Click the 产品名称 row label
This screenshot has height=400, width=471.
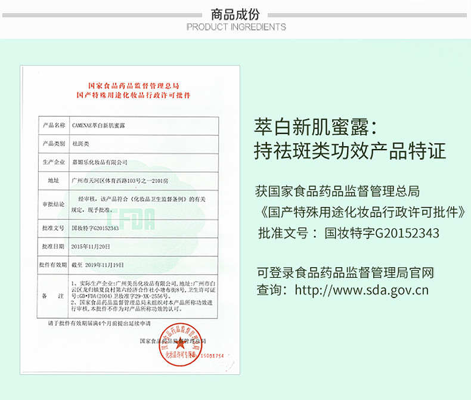pyautogui.click(x=54, y=125)
